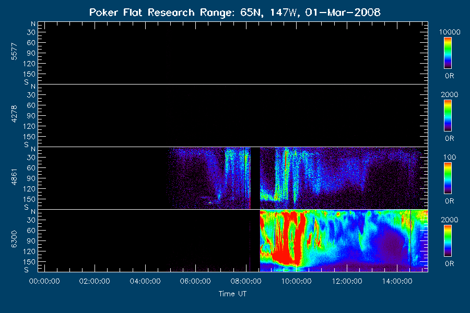Screen dimensions: 470x313
Task: Click the 120 tick label in 4278 panel
Action: 29,126
